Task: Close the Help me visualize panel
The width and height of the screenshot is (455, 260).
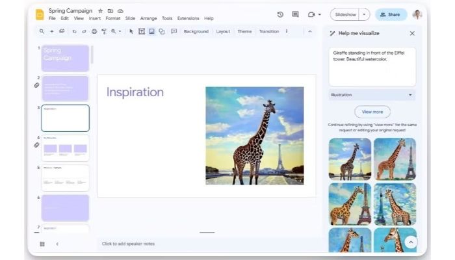Action: [412, 33]
